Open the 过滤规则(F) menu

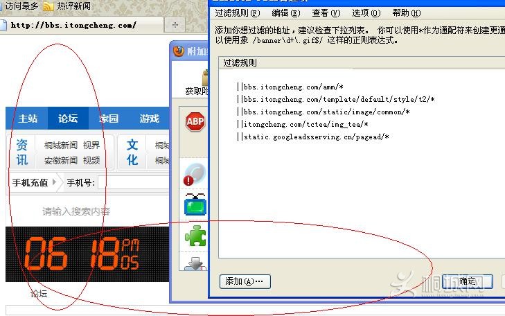click(x=237, y=13)
